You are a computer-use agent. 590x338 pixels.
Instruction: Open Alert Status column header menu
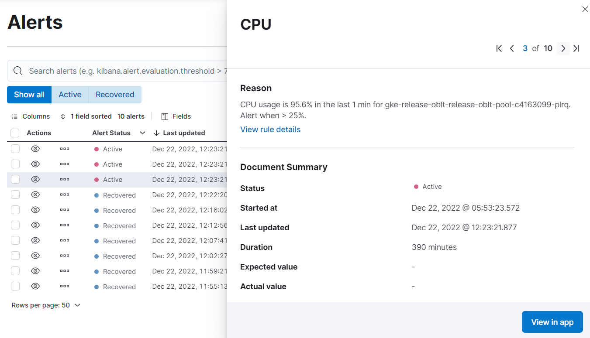tap(142, 133)
